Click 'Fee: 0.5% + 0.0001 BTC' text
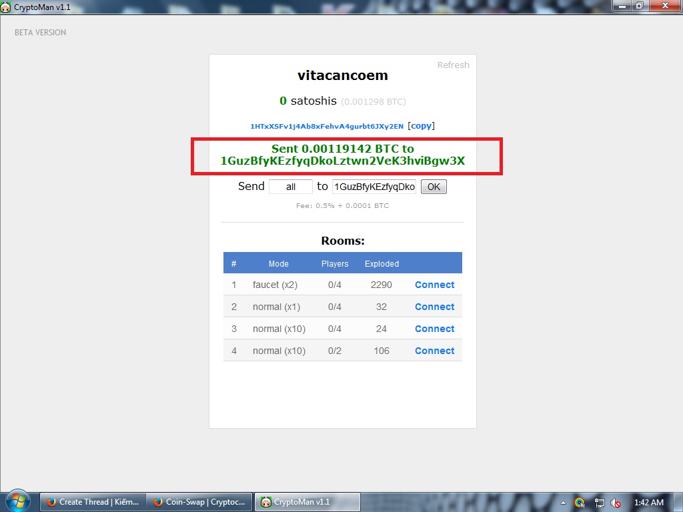The image size is (683, 512). point(342,205)
